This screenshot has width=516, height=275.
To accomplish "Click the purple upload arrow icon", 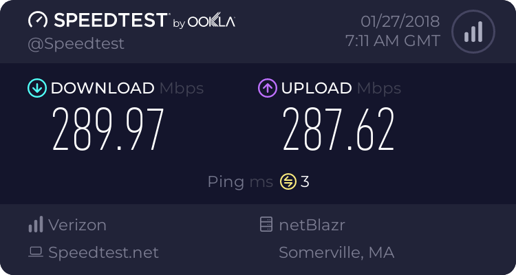I will click(267, 88).
